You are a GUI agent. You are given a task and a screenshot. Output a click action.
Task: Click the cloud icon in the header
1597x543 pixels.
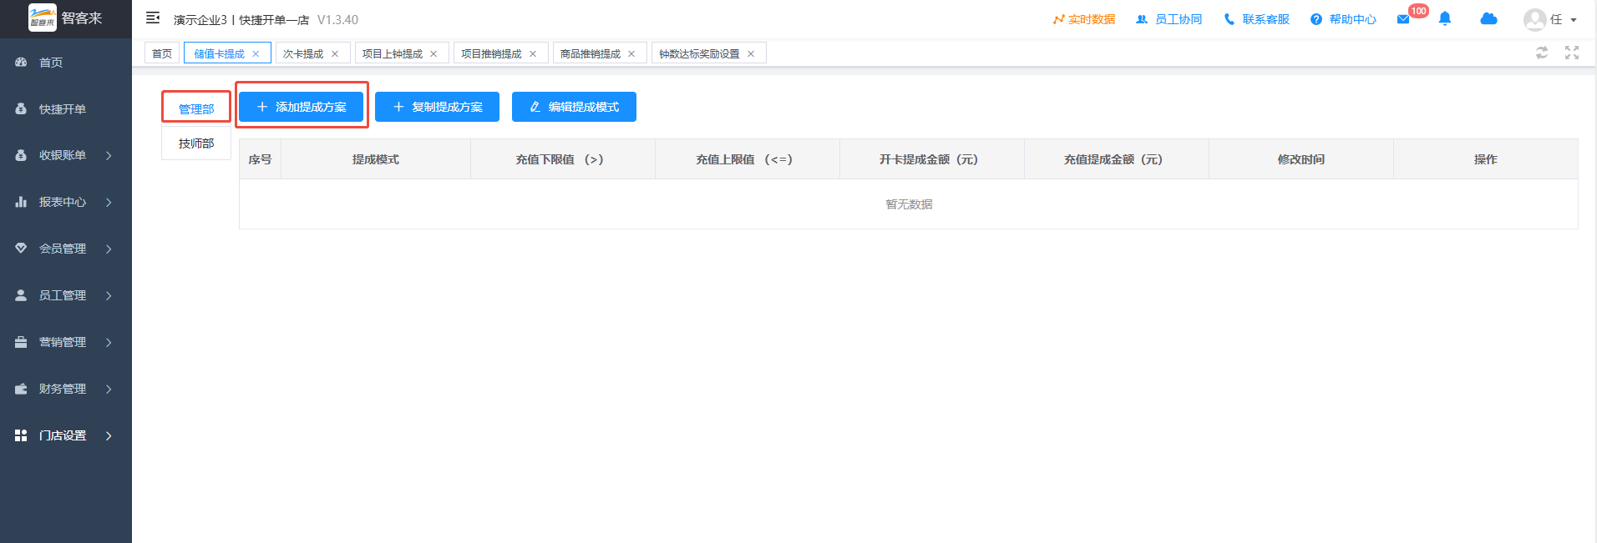(x=1488, y=18)
